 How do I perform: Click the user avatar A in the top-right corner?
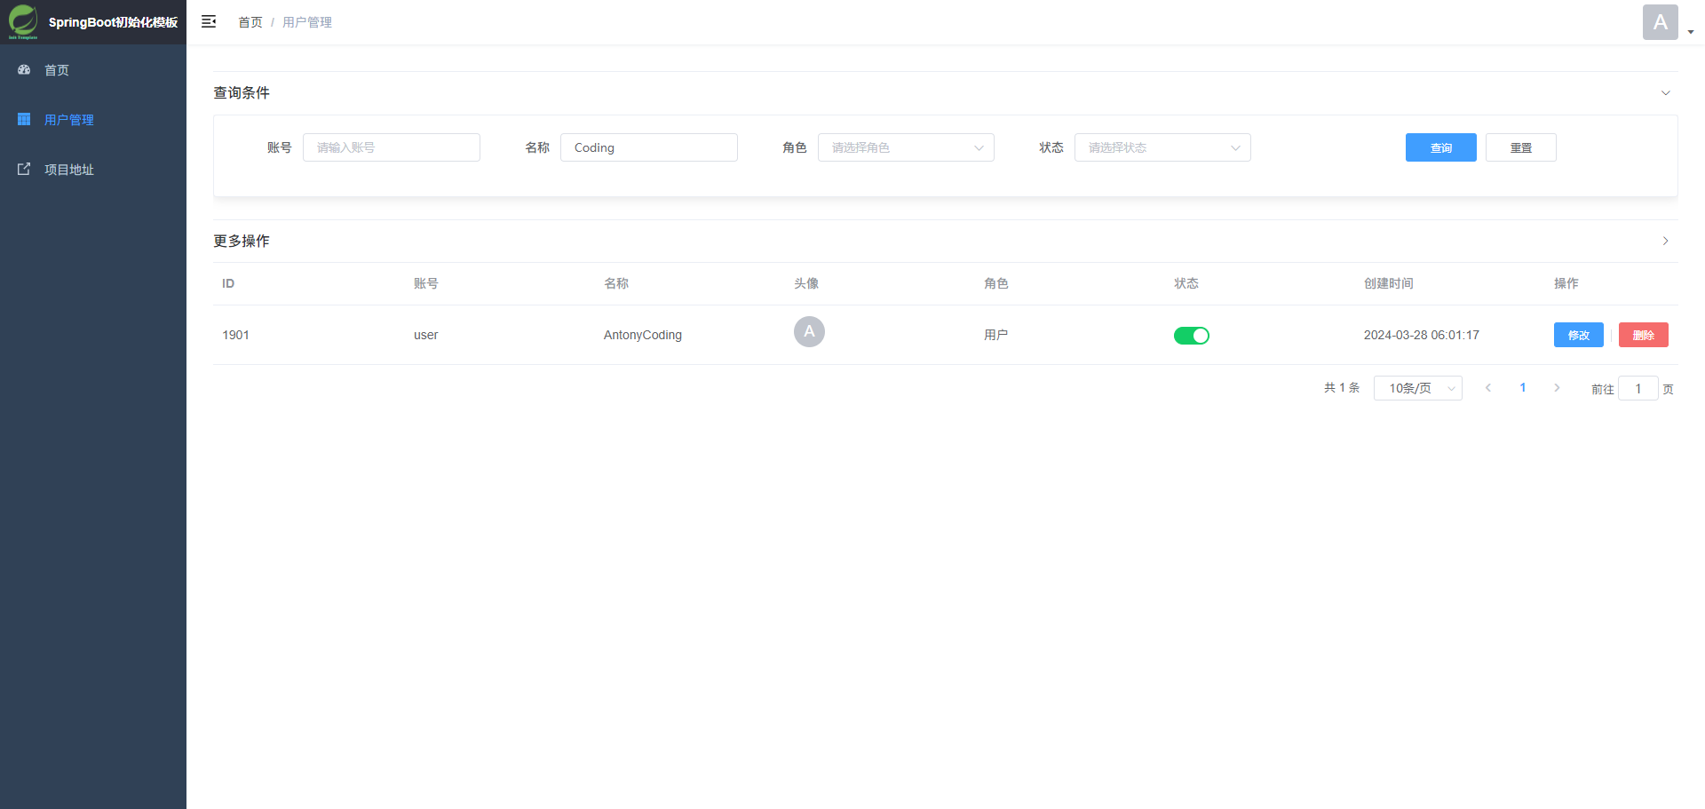point(1660,22)
